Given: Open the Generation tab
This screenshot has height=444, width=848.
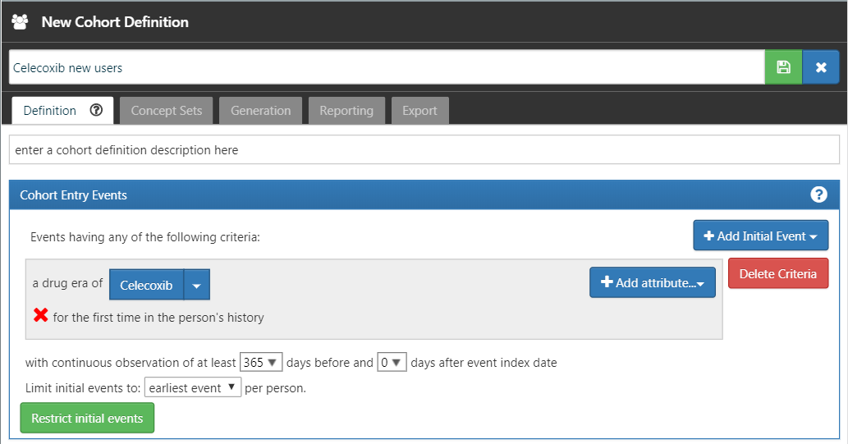Looking at the screenshot, I should [261, 110].
